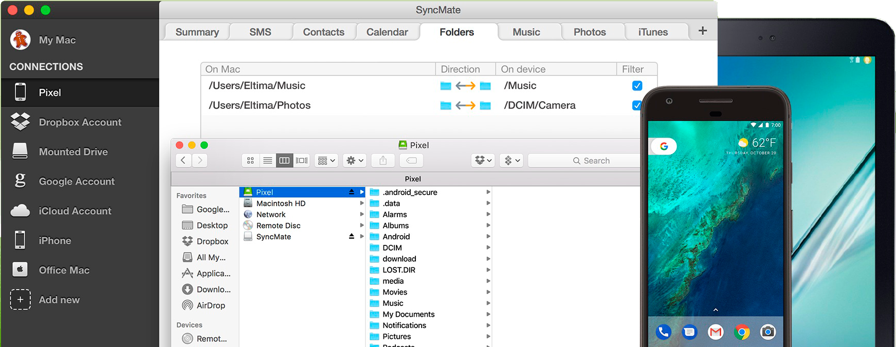Open Messages app on Pixel screen
Viewport: 896px width, 347px height.
tap(690, 332)
